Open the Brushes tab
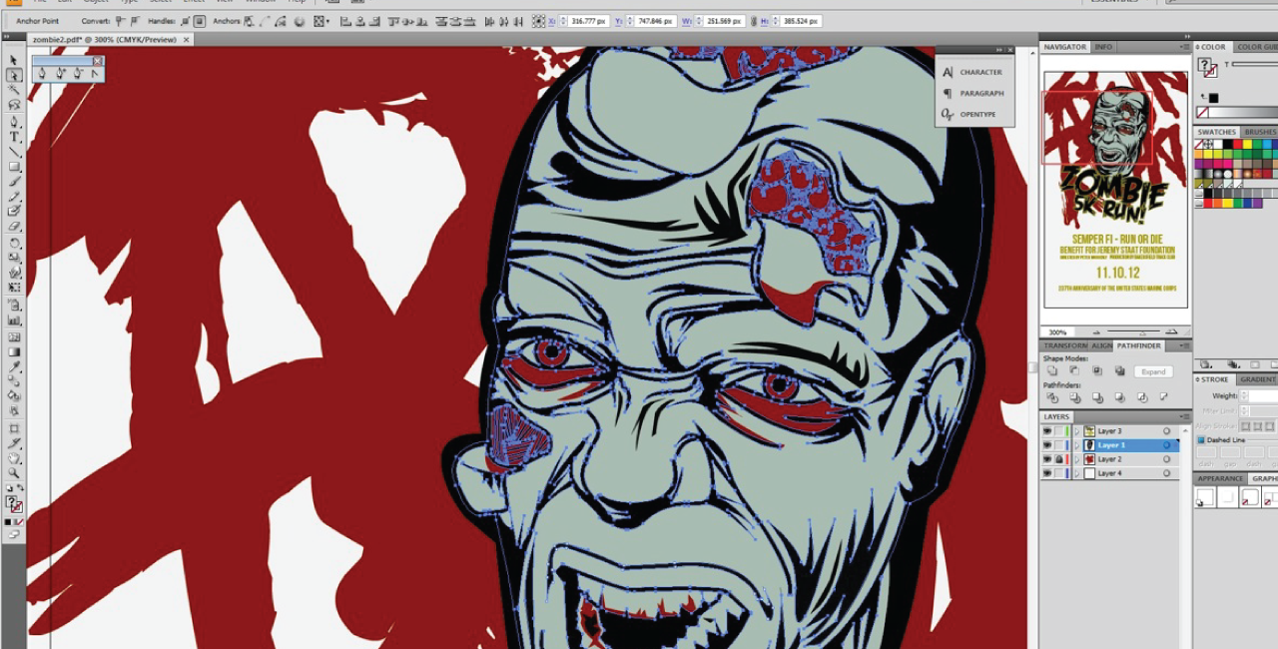 1259,132
